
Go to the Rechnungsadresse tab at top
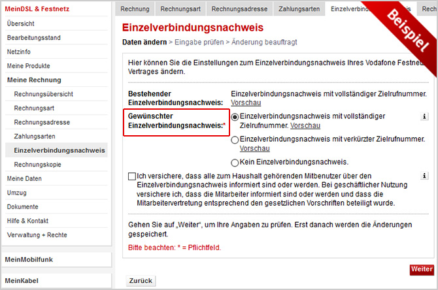pos(240,8)
